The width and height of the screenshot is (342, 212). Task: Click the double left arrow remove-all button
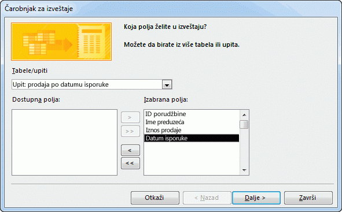coord(130,163)
